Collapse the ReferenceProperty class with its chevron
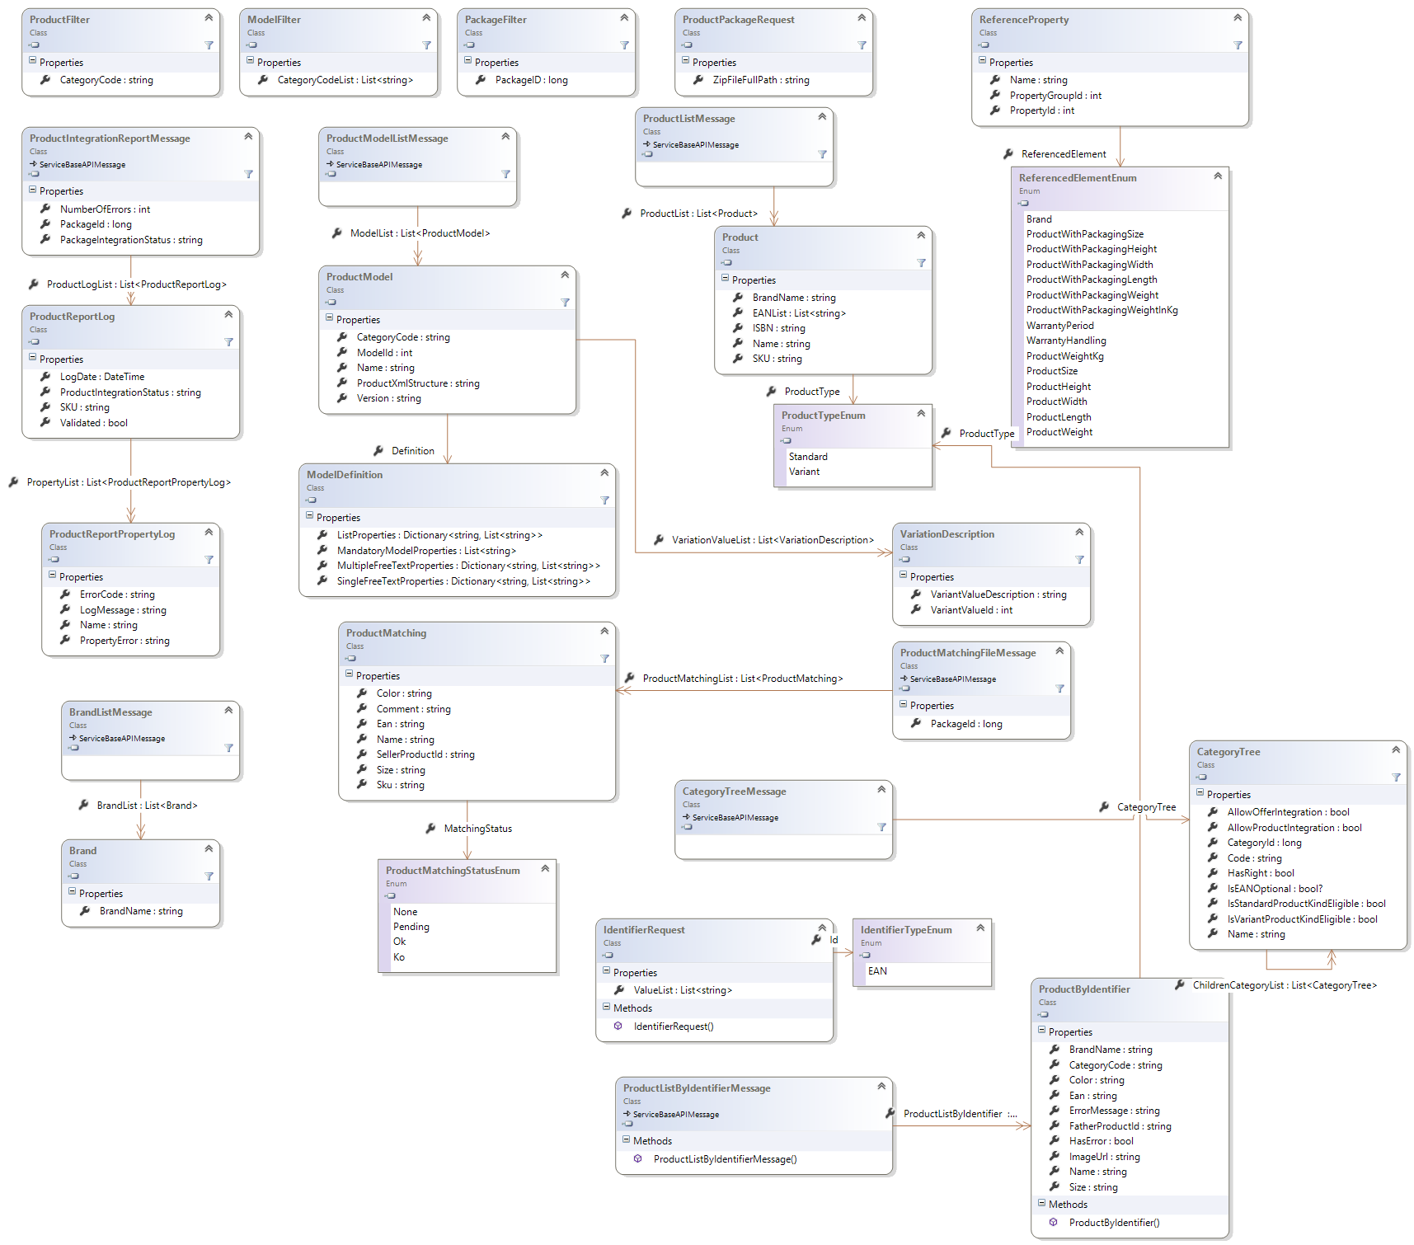 tap(1238, 17)
